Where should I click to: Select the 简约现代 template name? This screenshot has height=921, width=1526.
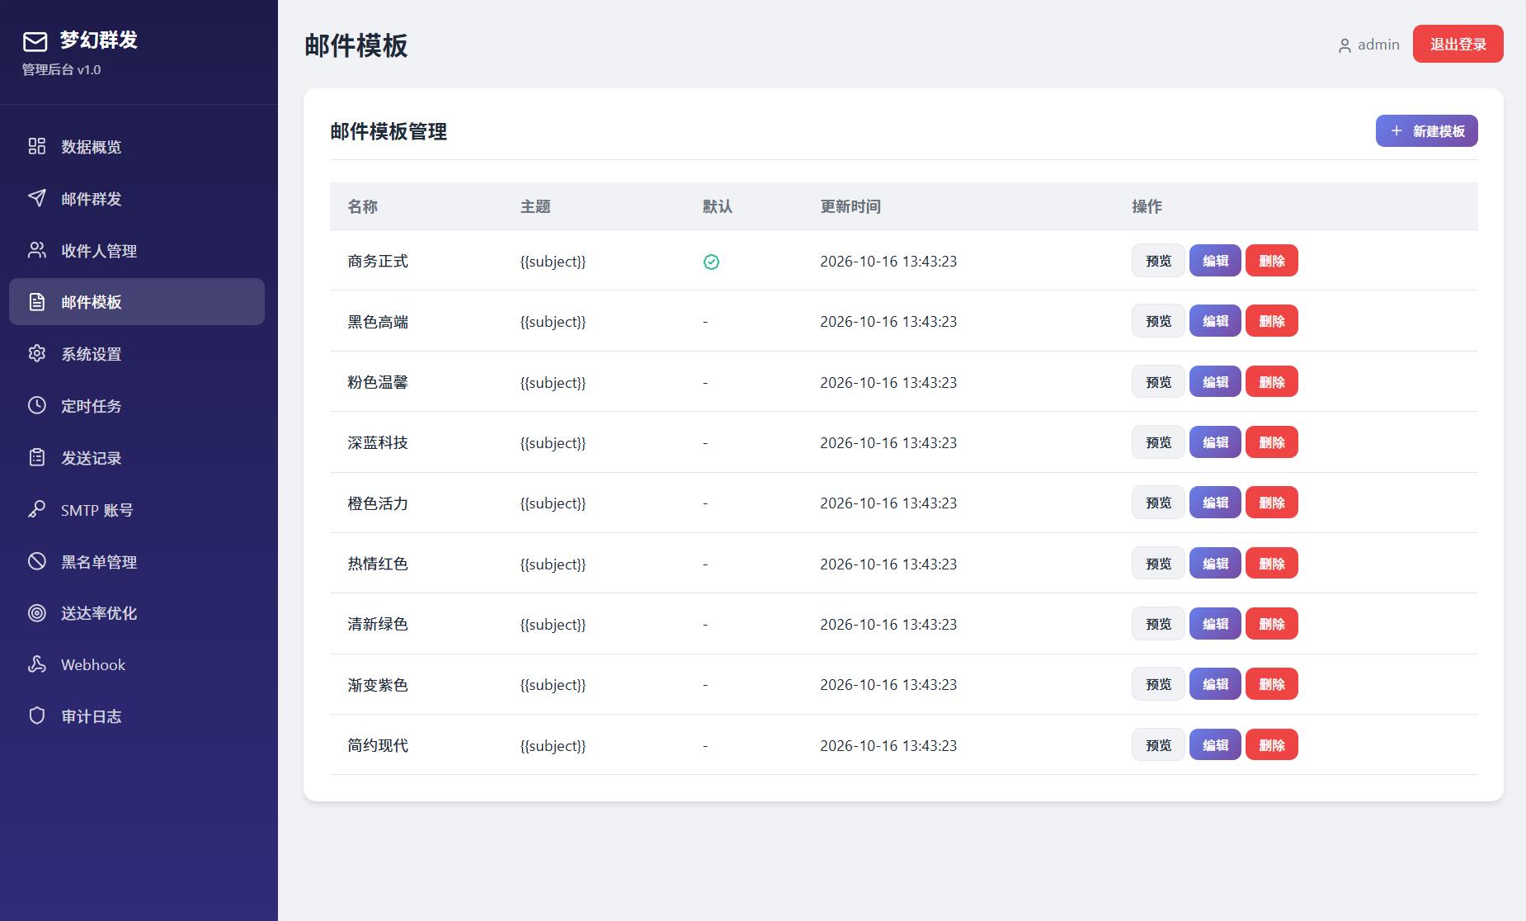tap(378, 745)
